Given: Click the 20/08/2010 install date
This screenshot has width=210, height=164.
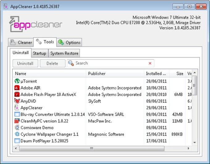Looking at the screenshot, I should (x=157, y=94).
